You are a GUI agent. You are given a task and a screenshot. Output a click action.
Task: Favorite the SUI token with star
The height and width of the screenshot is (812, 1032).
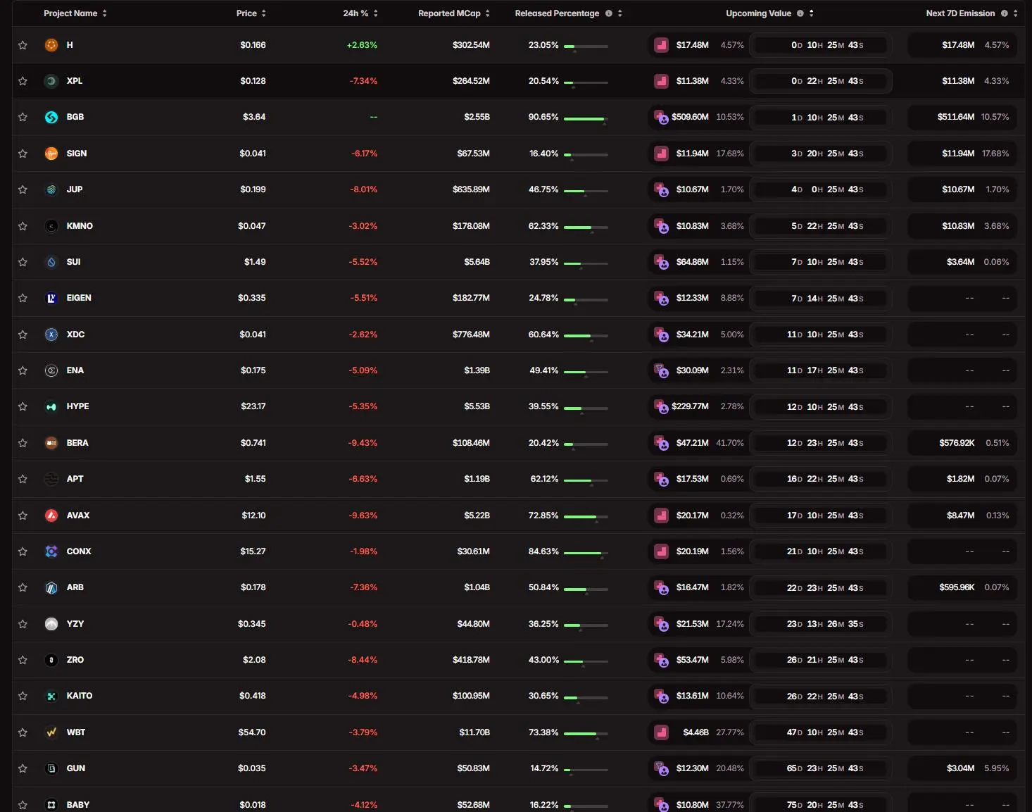23,262
